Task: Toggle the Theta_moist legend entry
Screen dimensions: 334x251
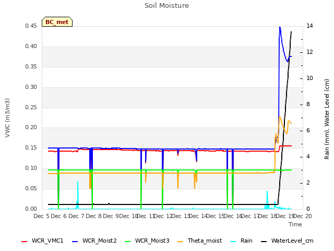Action: coord(199,241)
